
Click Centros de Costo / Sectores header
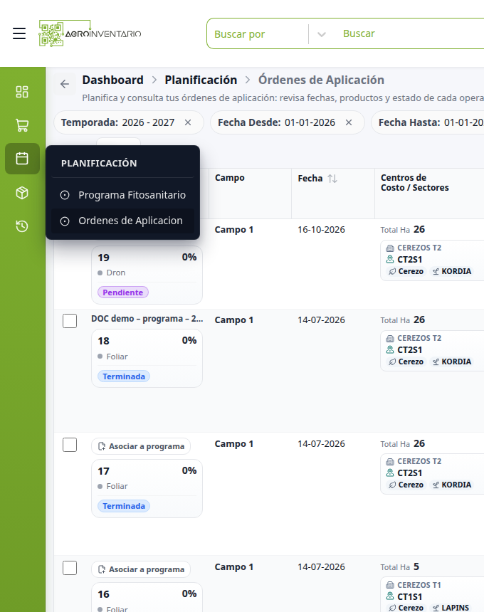click(x=414, y=183)
